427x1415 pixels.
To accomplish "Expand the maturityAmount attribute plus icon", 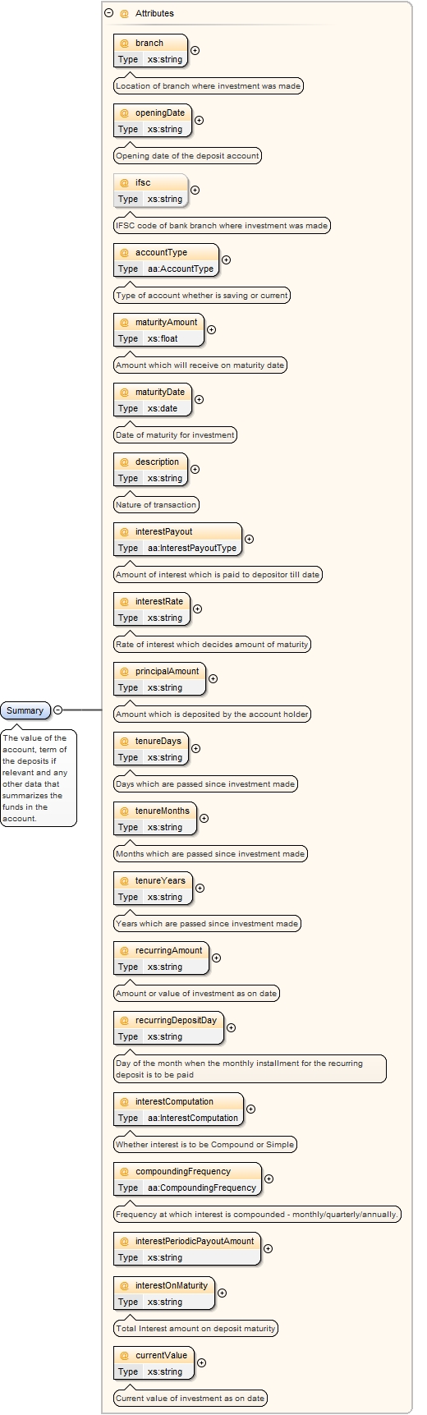I will click(211, 329).
